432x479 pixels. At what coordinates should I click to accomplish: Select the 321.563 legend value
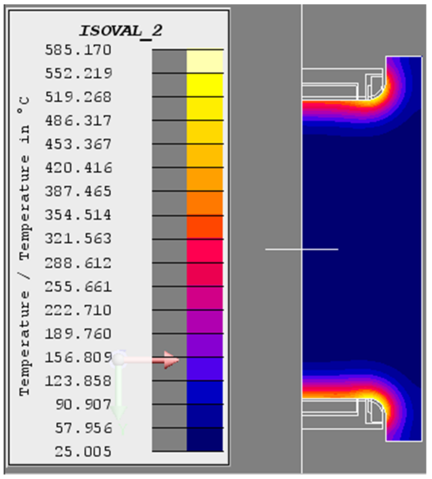tap(78, 239)
